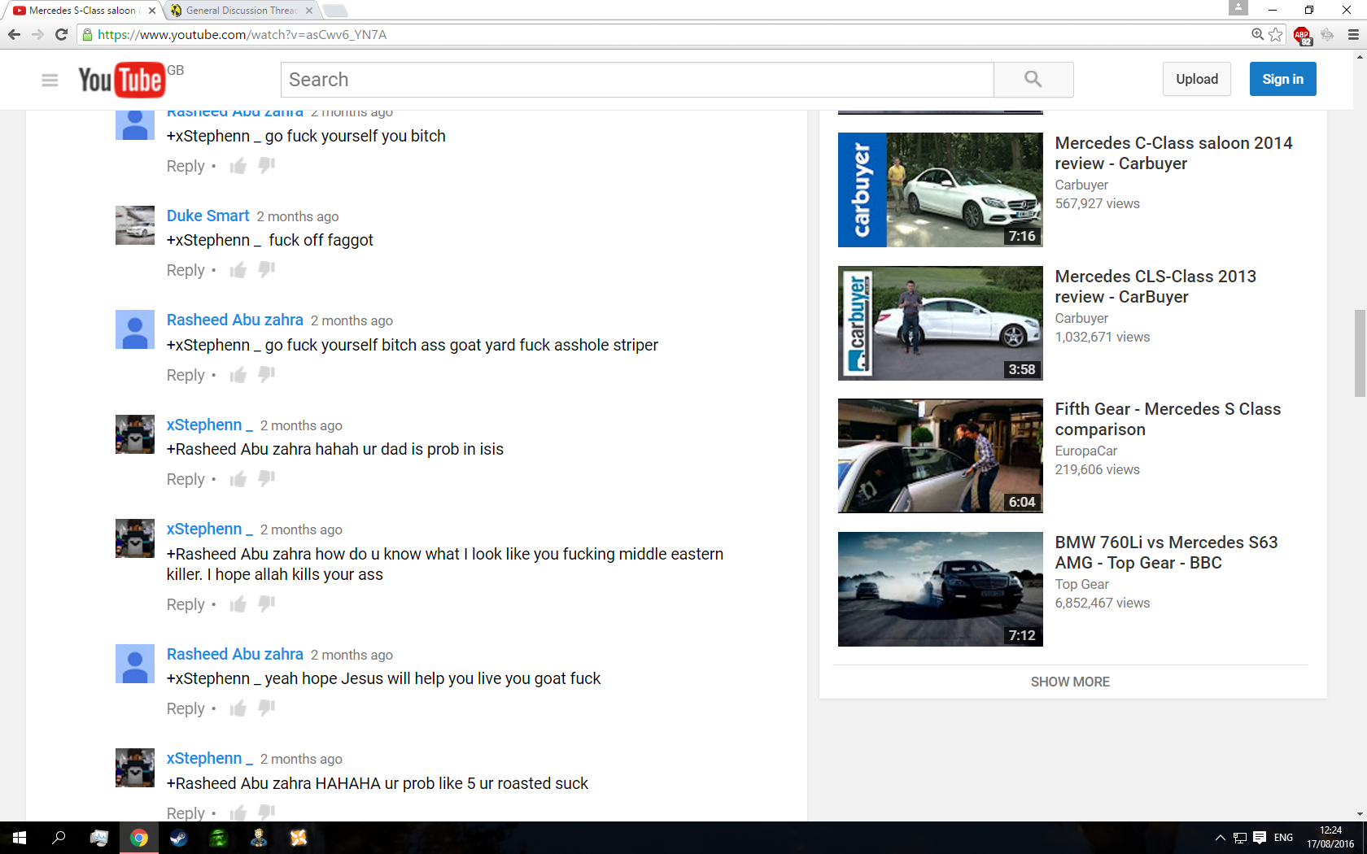Click Duke Smart's avatar thumbnail
The height and width of the screenshot is (854, 1367).
click(135, 225)
